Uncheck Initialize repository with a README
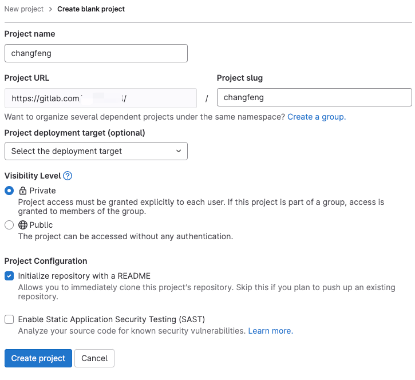 pyautogui.click(x=9, y=276)
